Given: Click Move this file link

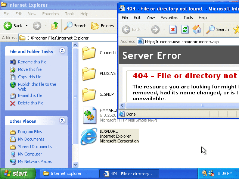Looking at the screenshot, I should tap(30, 69).
